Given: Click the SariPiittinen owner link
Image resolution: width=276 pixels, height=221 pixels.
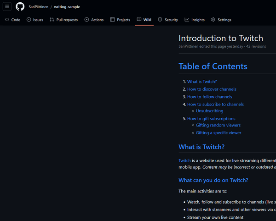Looking at the screenshot, I should coord(38,7).
